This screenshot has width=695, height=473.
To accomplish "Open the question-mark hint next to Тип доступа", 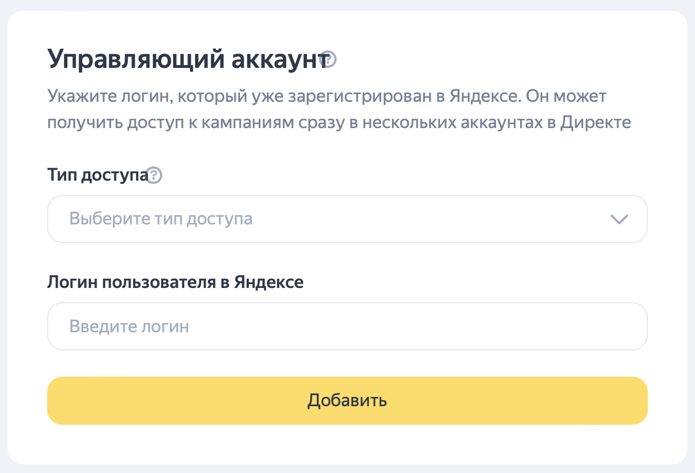I will [x=155, y=176].
